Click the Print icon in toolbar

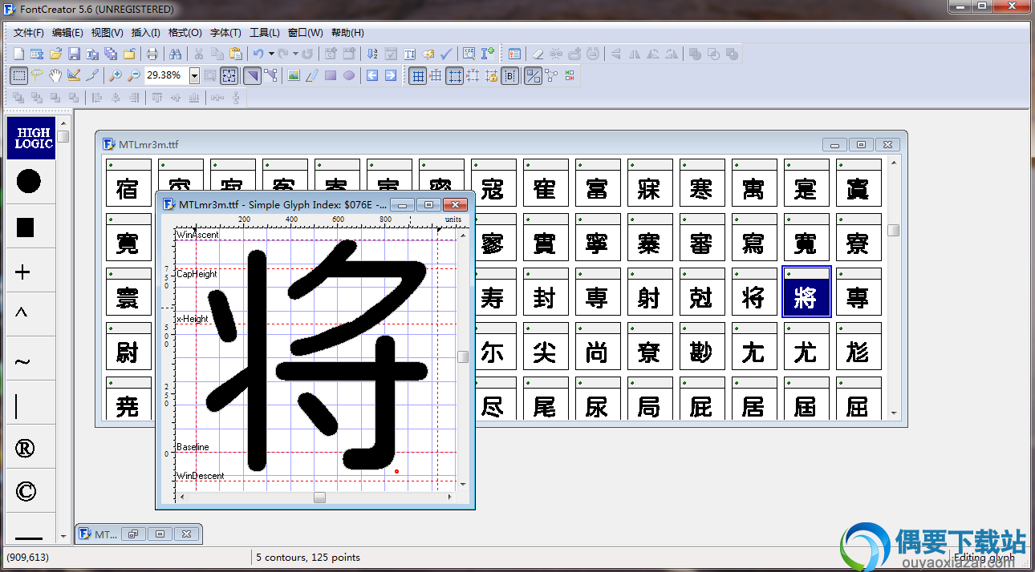(152, 54)
